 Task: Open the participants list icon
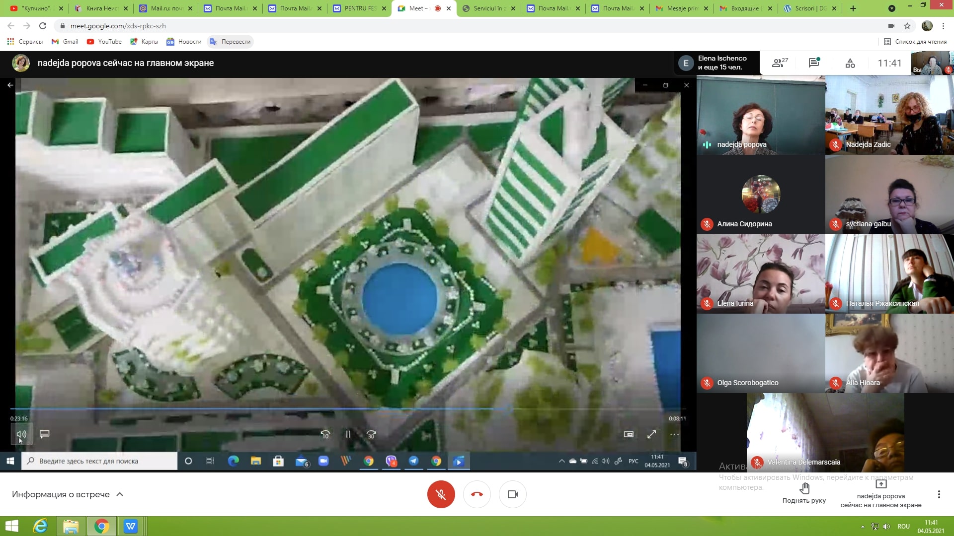779,63
